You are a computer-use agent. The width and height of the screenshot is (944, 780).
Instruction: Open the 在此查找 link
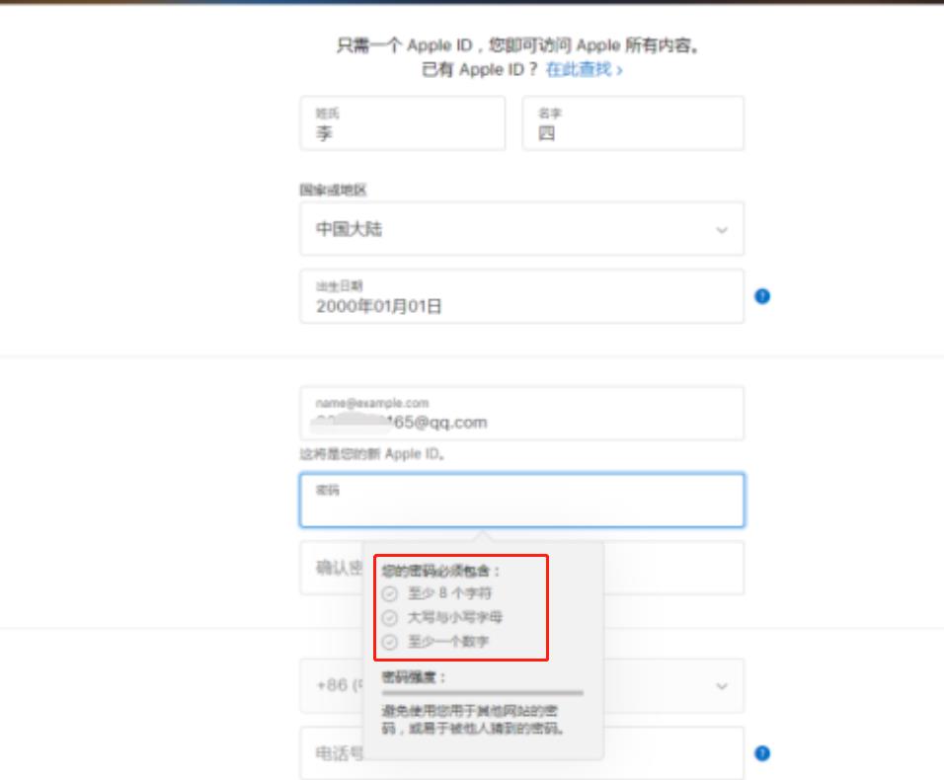point(584,70)
